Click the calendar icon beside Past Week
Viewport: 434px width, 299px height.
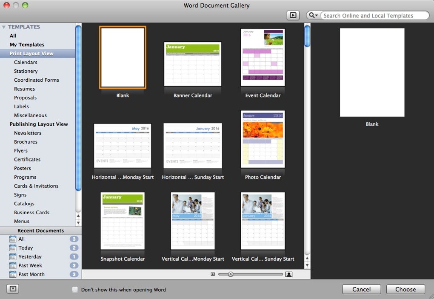pos(13,265)
